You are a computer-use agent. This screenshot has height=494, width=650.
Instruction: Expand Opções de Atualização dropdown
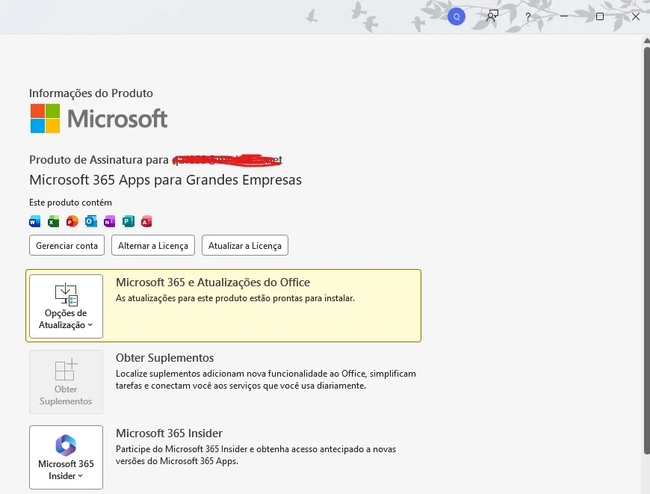[66, 306]
